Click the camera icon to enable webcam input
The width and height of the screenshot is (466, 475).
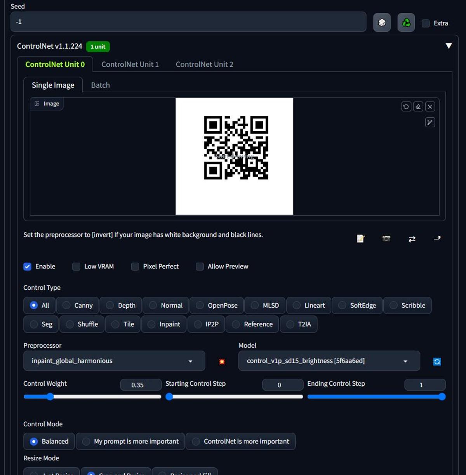(x=386, y=238)
